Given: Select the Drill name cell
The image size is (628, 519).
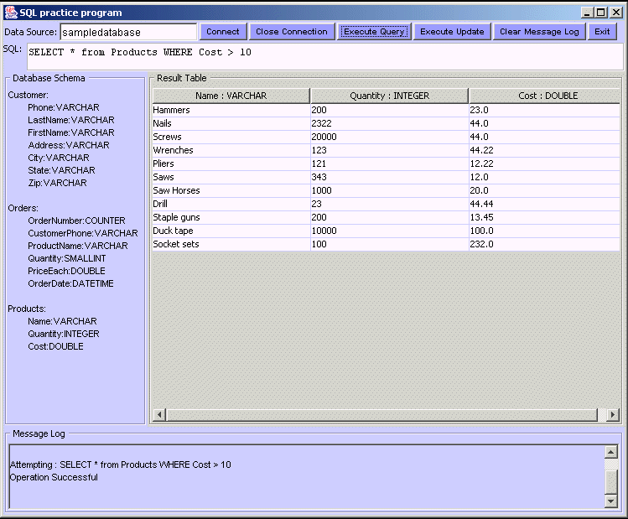Looking at the screenshot, I should 231,204.
